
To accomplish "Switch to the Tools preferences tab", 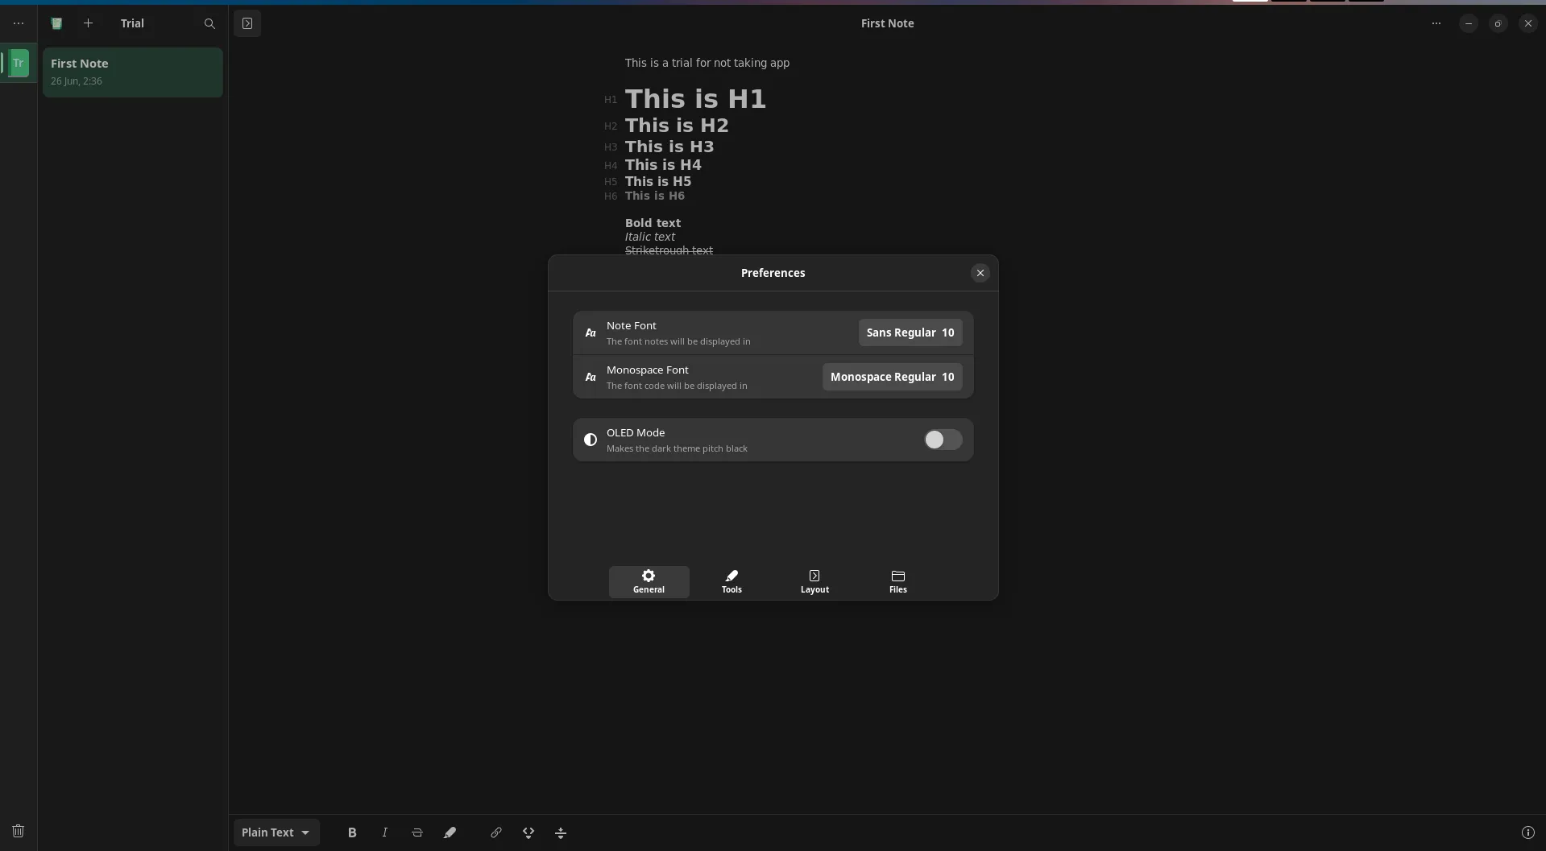I will point(730,581).
